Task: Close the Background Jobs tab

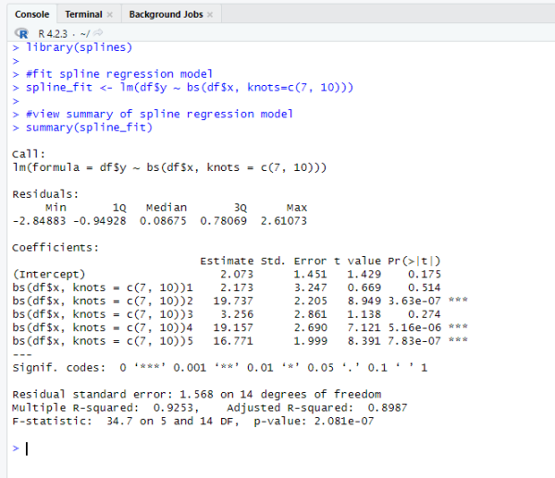Action: point(210,16)
